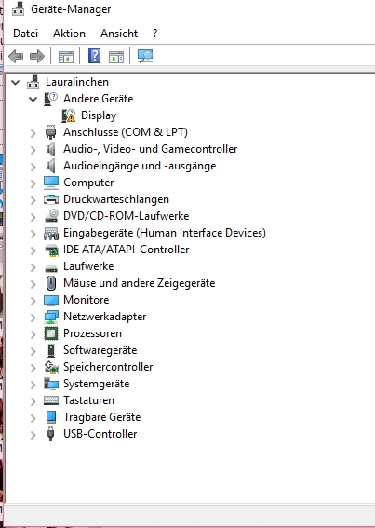The width and height of the screenshot is (375, 528).
Task: Click the Forward arrow toolbar icon
Action: [37, 56]
